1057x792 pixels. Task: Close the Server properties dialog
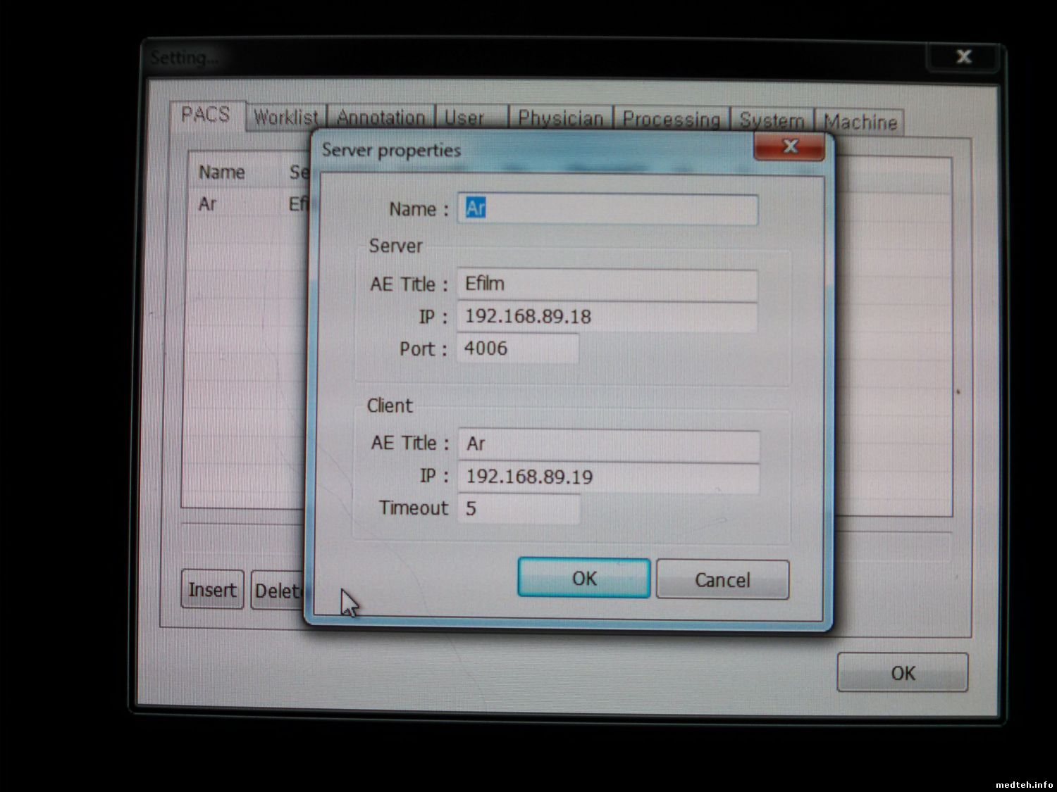click(789, 146)
